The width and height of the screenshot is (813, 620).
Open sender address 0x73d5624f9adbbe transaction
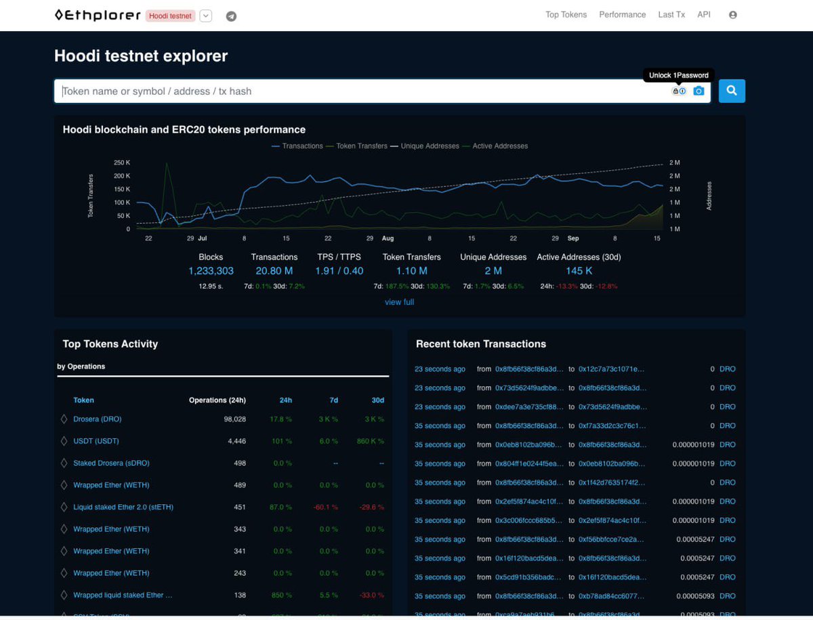pos(529,388)
